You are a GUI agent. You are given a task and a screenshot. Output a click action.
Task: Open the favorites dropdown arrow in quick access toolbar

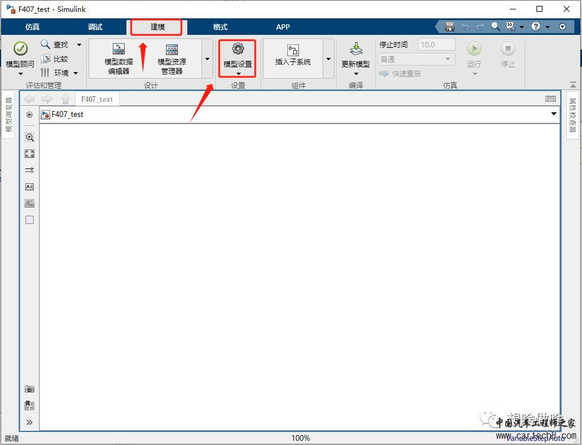coord(522,27)
